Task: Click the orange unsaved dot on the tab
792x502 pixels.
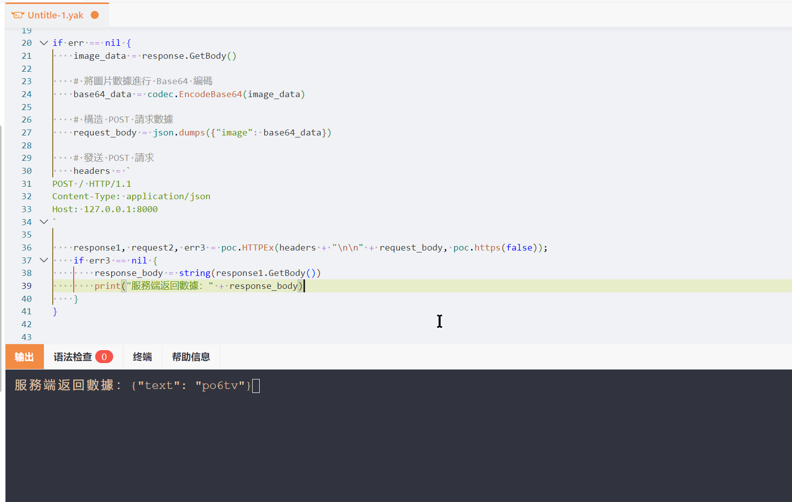Action: point(95,15)
